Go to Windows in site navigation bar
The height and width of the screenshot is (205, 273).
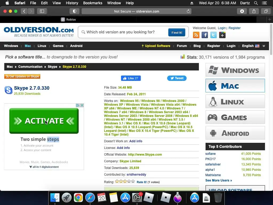tap(11, 46)
